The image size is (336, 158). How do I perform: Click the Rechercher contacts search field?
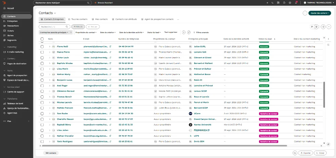[54, 27]
